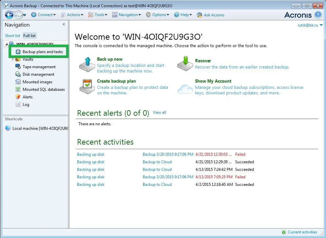Collapse the Navigation pane with double chevron
The width and height of the screenshot is (326, 238).
(x=63, y=25)
